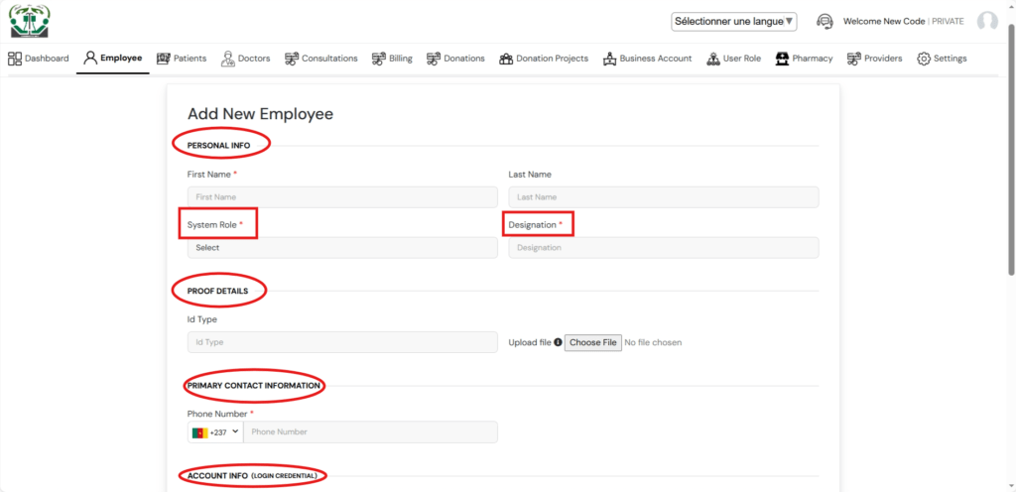
Task: Click the Consultations icon in navigation
Action: point(292,59)
